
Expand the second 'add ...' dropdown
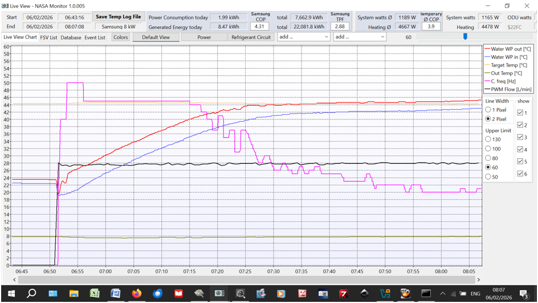359,37
